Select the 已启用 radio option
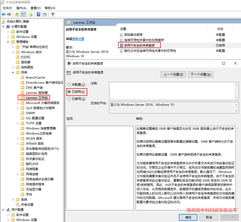This screenshot has width=241, height=222. coord(69,92)
